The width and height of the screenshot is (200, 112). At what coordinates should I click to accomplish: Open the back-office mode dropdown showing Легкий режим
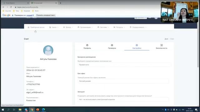[123, 81]
